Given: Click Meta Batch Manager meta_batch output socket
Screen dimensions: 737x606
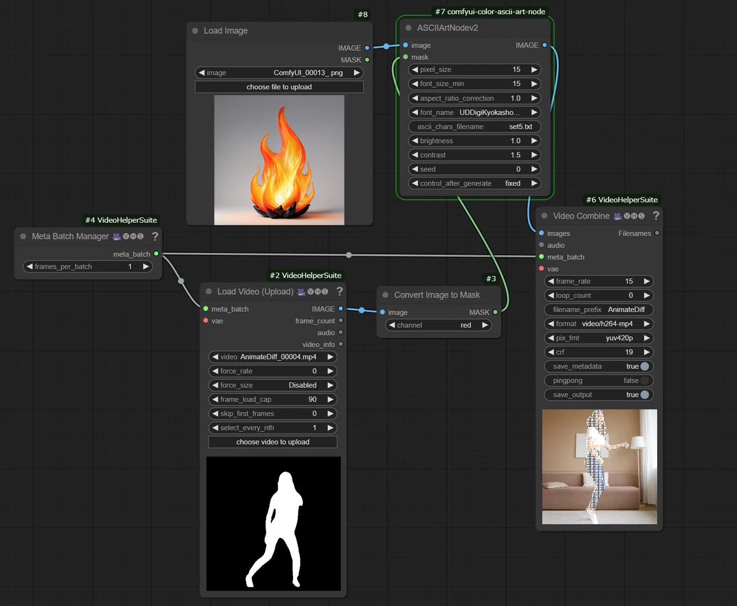Looking at the screenshot, I should coord(157,254).
